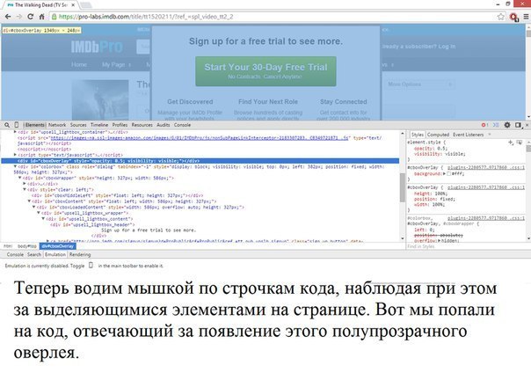Click the position: fixed style property
Image resolution: width=531 pixels, height=380 pixels.
[x=434, y=199]
